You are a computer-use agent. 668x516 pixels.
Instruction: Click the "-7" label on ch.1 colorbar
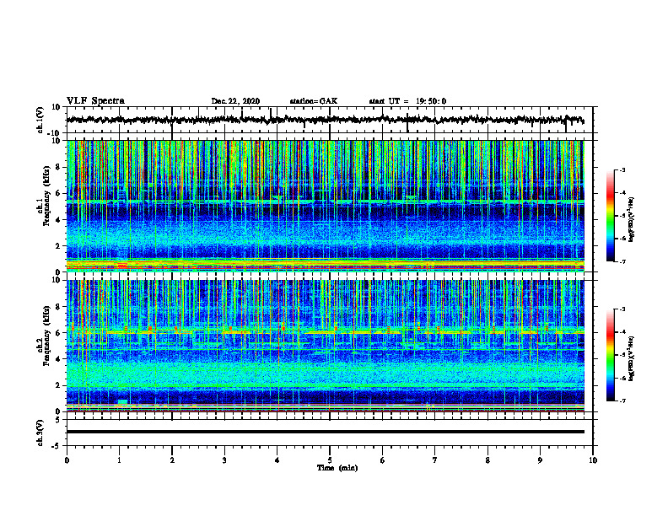click(x=622, y=261)
